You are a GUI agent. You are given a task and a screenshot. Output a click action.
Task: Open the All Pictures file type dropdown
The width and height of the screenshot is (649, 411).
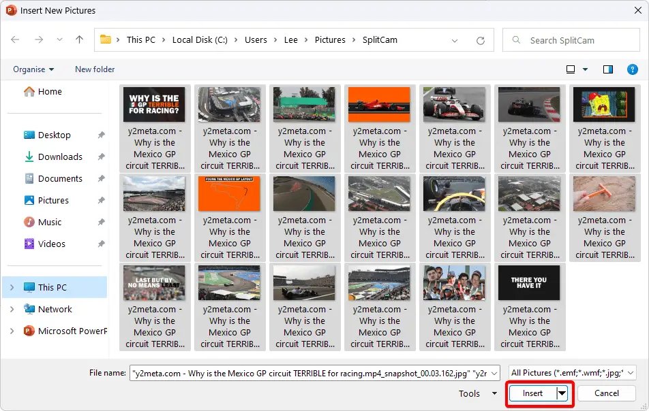(x=572, y=372)
